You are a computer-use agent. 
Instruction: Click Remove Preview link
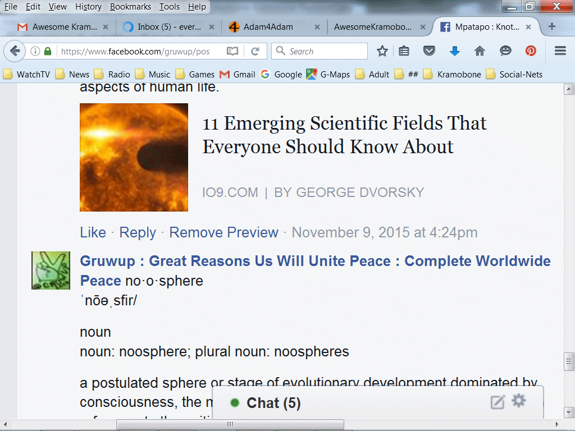223,232
